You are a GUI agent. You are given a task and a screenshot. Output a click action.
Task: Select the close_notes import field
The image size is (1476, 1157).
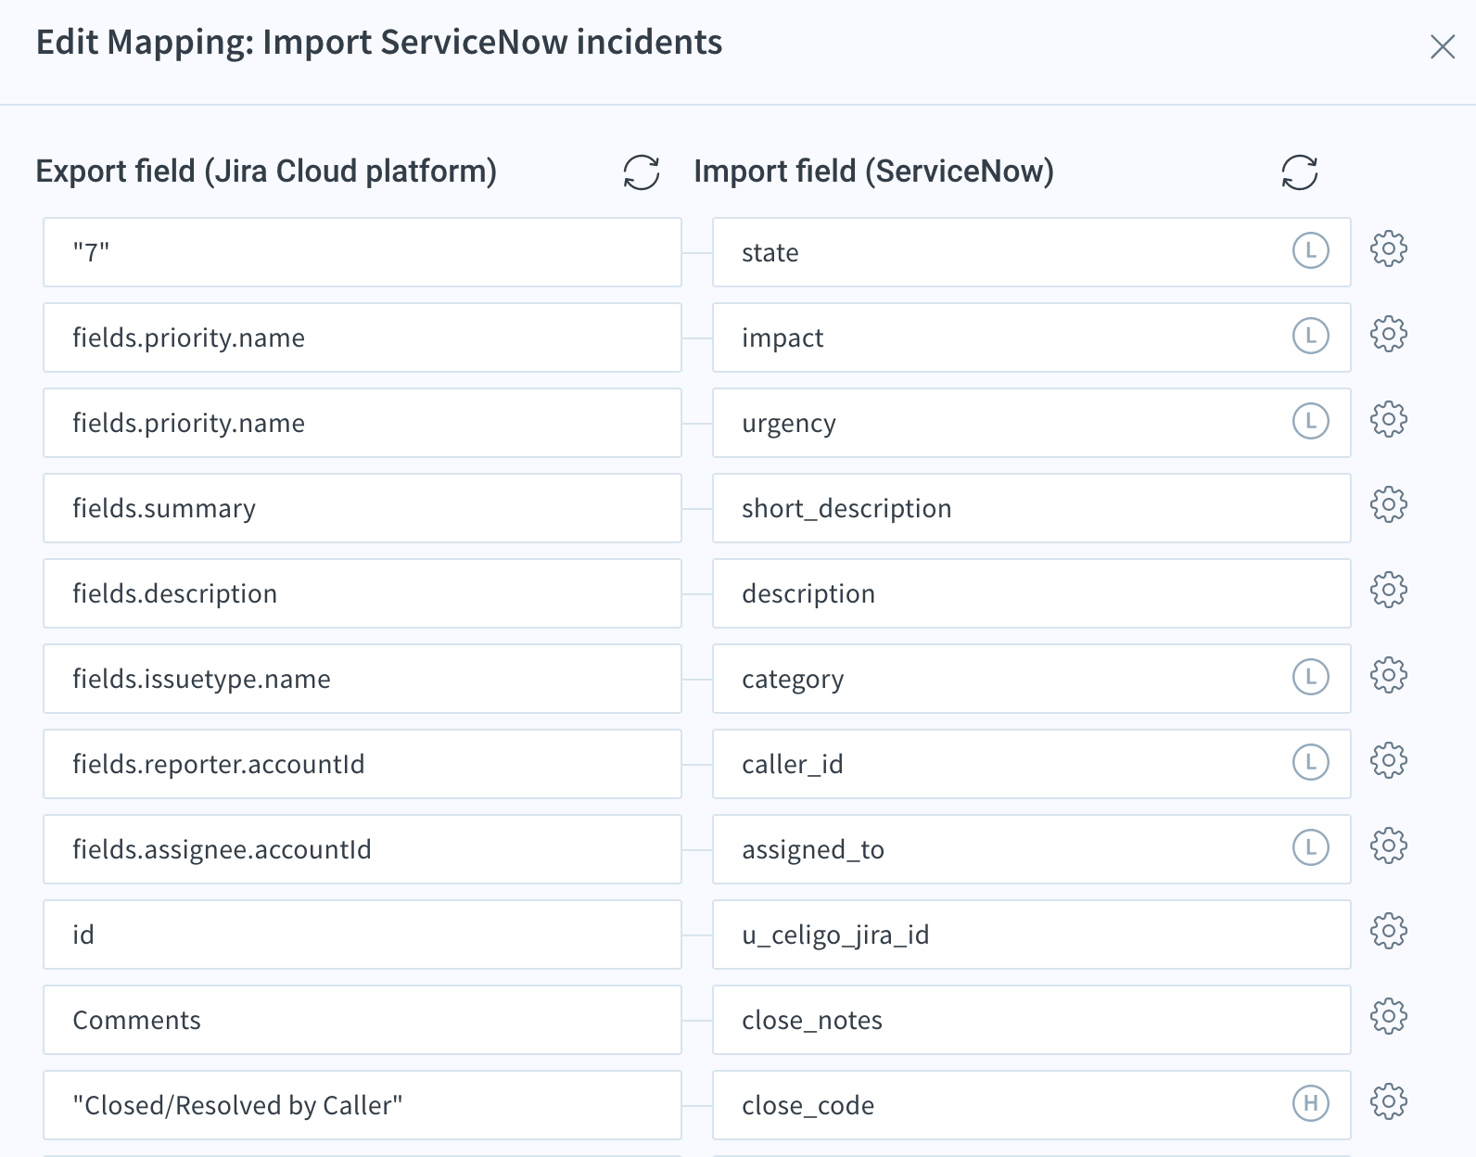tap(1032, 1020)
